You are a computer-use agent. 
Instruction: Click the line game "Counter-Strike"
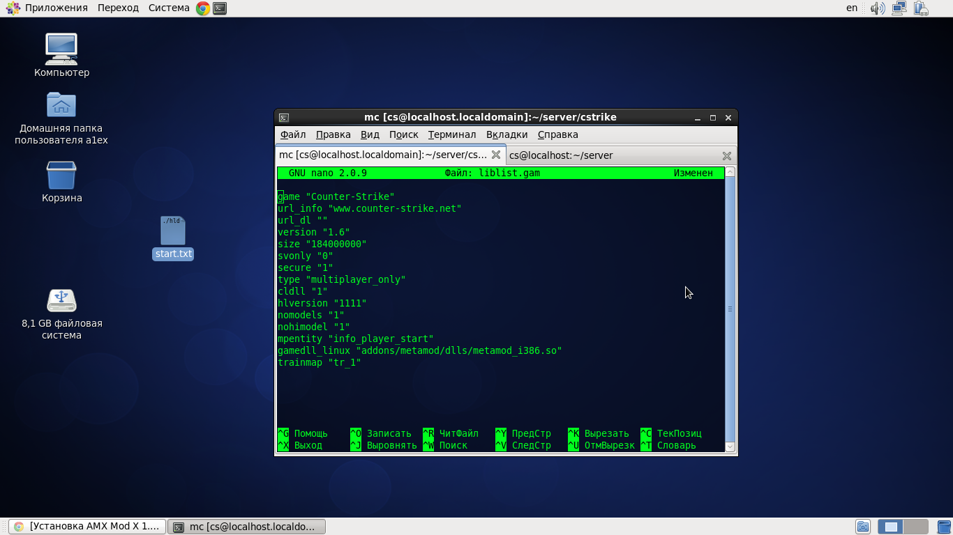click(336, 196)
